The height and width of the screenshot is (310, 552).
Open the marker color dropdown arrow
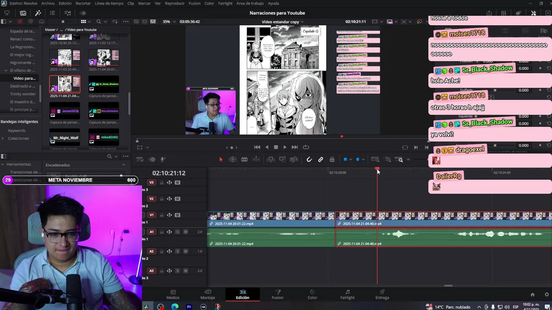pyautogui.click(x=363, y=160)
